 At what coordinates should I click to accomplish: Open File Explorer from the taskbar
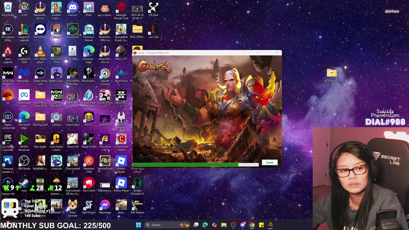[x=224, y=225]
